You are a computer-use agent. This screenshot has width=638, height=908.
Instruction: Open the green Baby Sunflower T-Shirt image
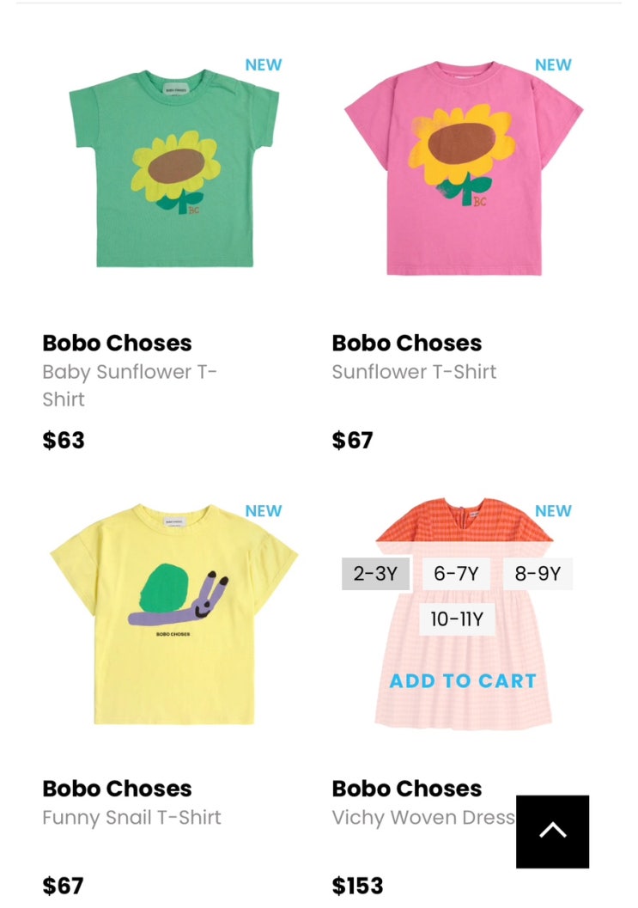click(x=174, y=169)
